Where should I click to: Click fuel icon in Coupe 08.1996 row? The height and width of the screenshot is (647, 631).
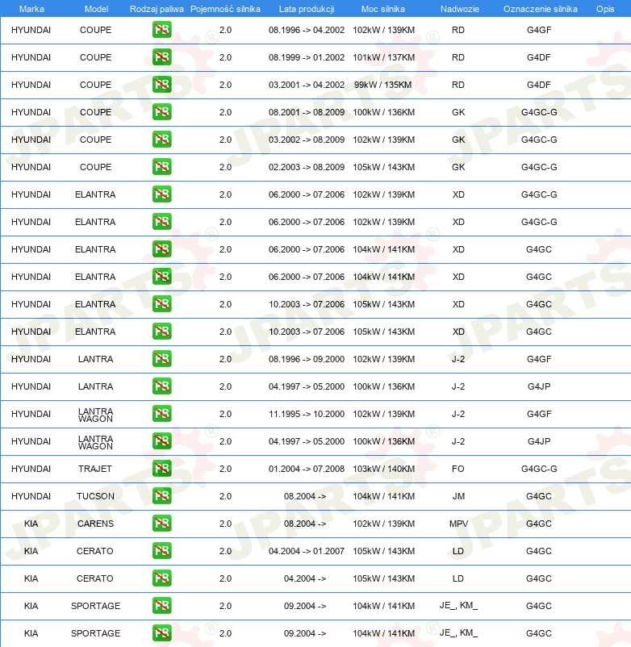point(161,30)
